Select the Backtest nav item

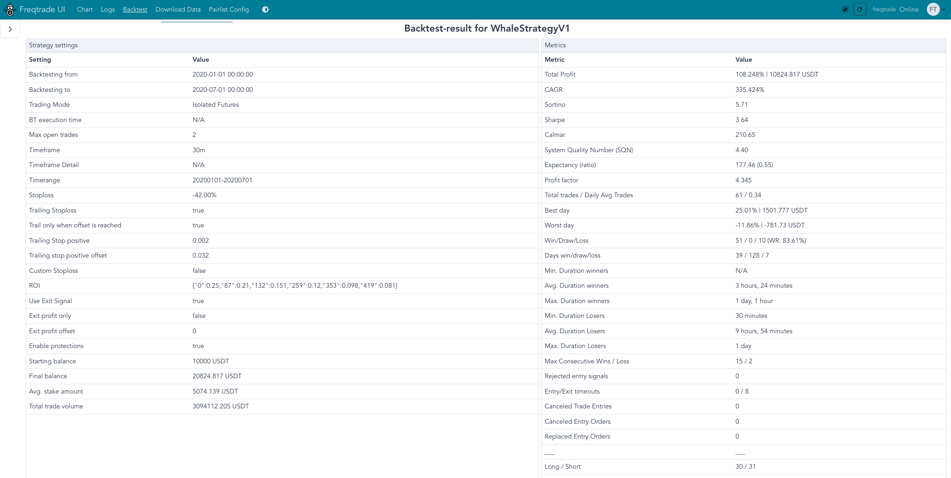point(135,9)
